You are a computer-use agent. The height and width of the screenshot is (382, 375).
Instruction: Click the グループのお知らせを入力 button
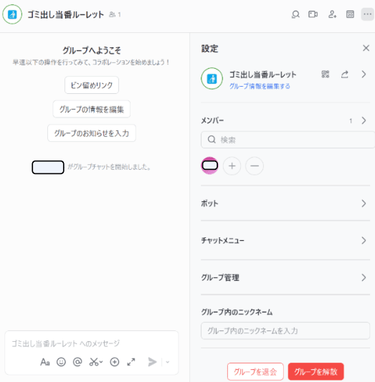92,133
